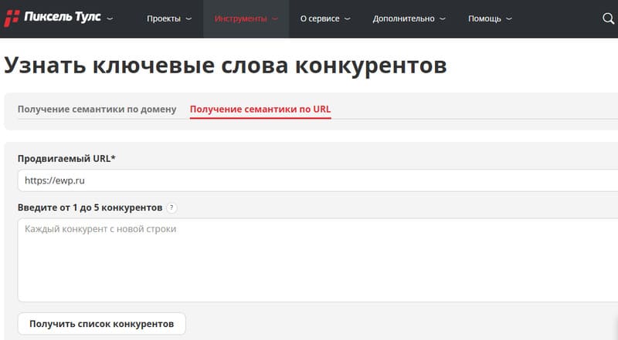
Task: Click the Пиксель Тулс logo
Action: pyautogui.click(x=53, y=18)
